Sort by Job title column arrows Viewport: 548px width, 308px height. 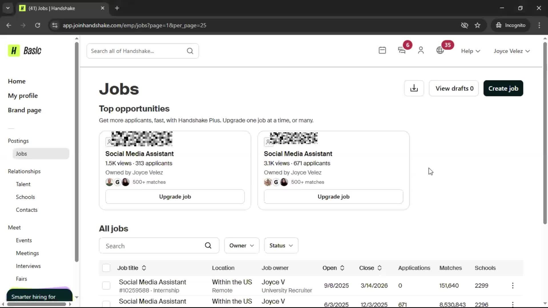(144, 268)
